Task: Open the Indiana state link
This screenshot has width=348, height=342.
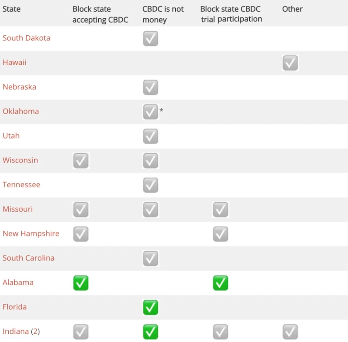Action: (16, 332)
